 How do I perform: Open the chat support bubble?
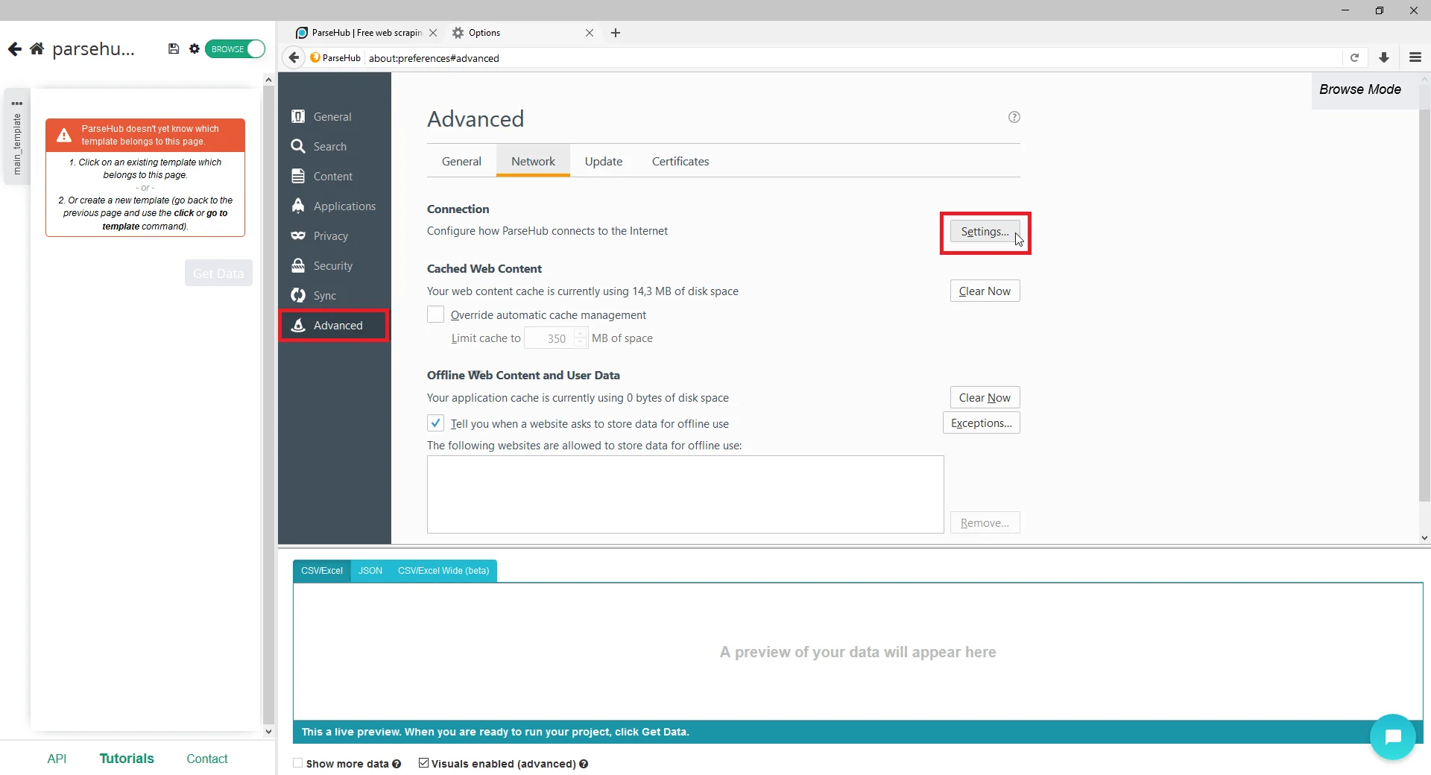(x=1392, y=737)
